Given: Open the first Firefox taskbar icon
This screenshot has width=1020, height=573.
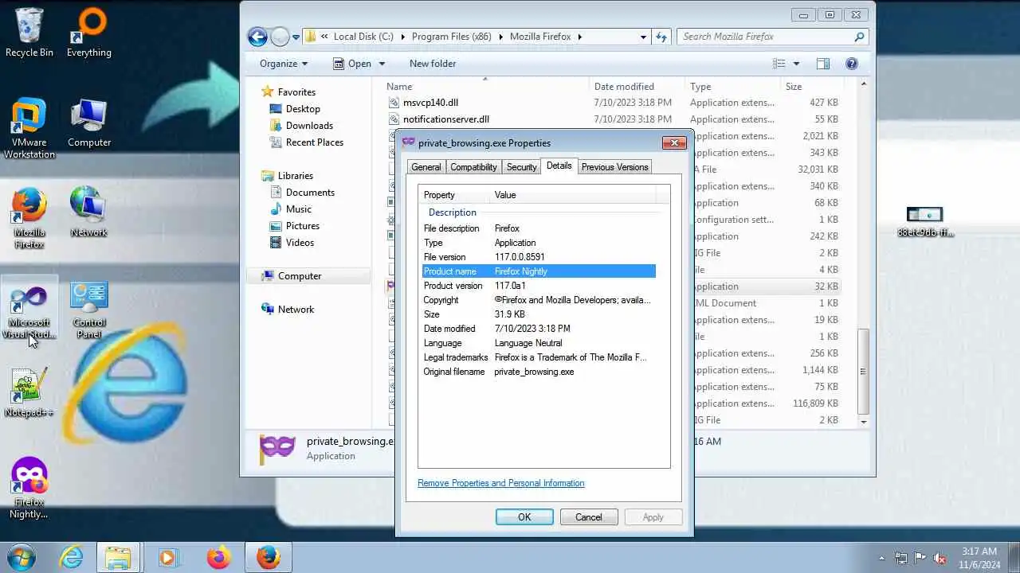Looking at the screenshot, I should point(218,557).
